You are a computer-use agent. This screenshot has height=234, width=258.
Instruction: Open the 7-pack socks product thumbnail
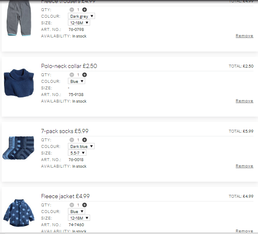click(19, 147)
